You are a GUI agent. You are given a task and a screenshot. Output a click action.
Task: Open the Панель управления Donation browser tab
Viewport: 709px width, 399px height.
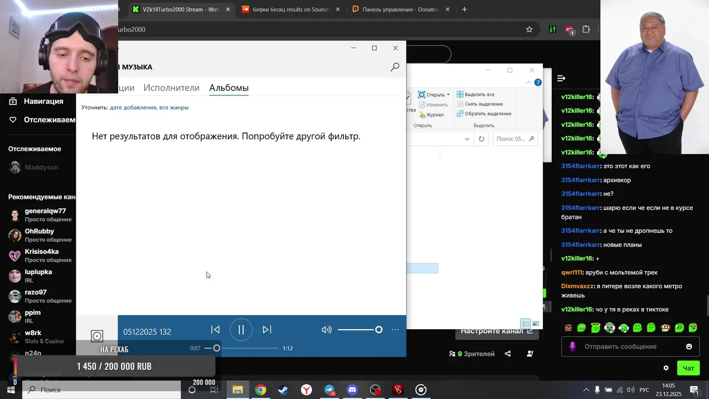click(400, 9)
